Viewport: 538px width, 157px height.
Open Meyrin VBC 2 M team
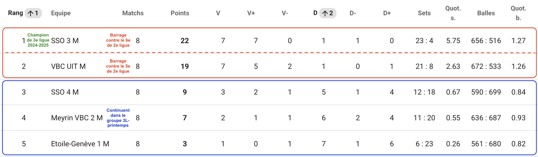pos(77,118)
